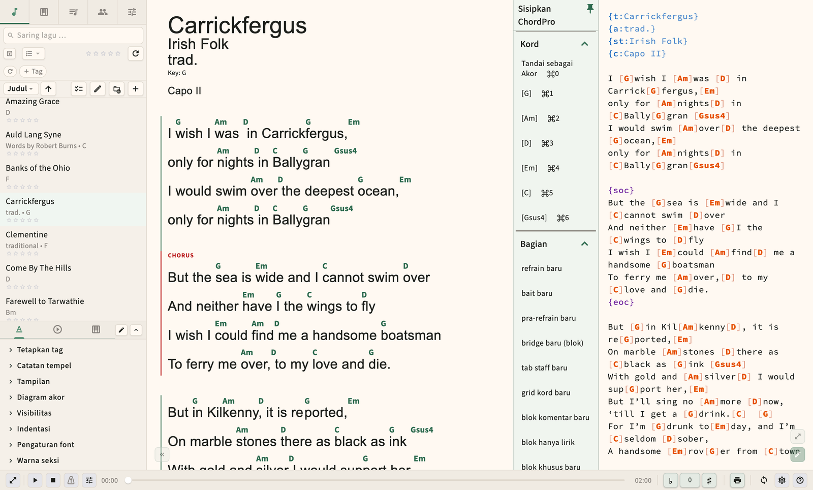The height and width of the screenshot is (490, 813).
Task: Open the setlists tab with playlist note icon
Action: (x=73, y=12)
